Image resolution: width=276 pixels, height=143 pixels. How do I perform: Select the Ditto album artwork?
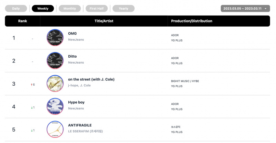tap(55, 60)
